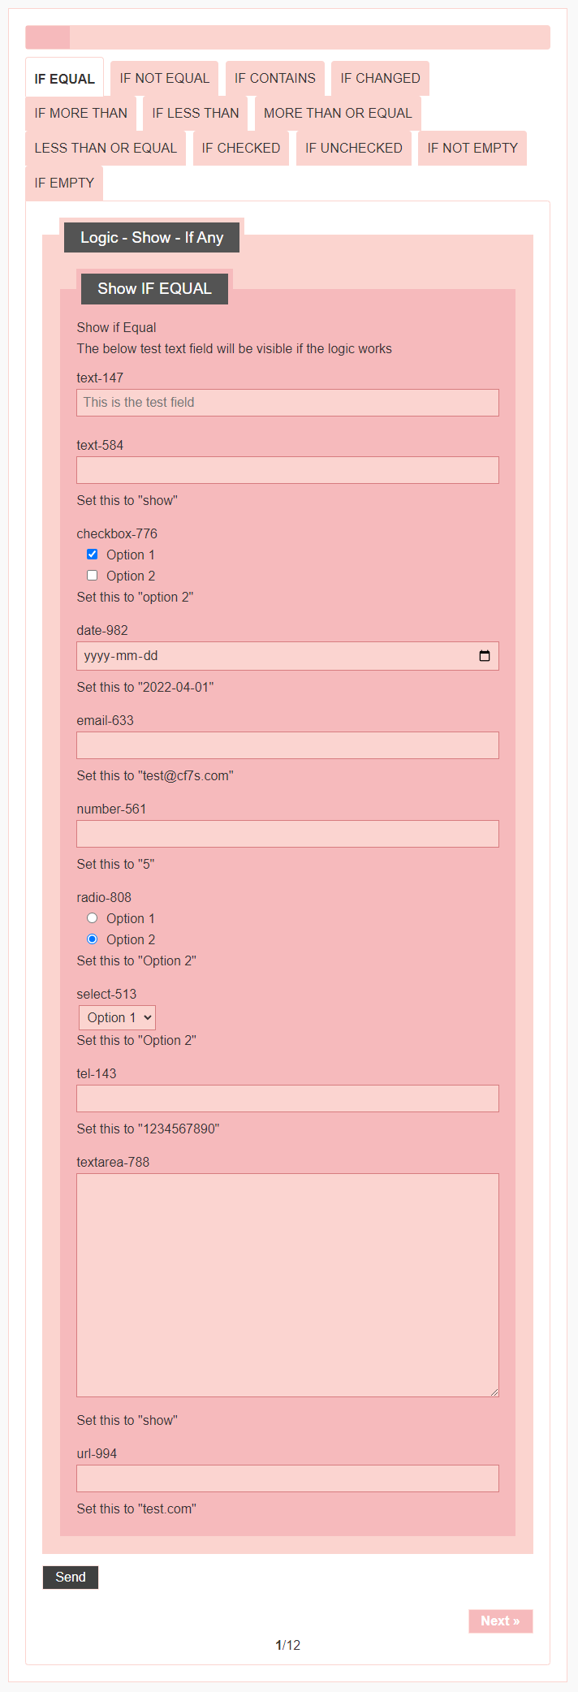
Task: Click the progress bar at top
Action: (287, 37)
